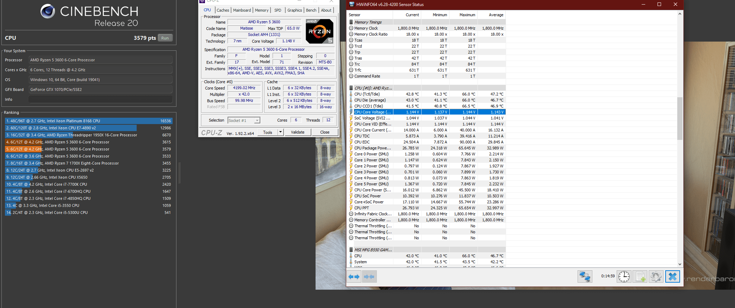
Task: Click lightning icon beside Core 0 Power (SMU)
Action: tap(351, 154)
